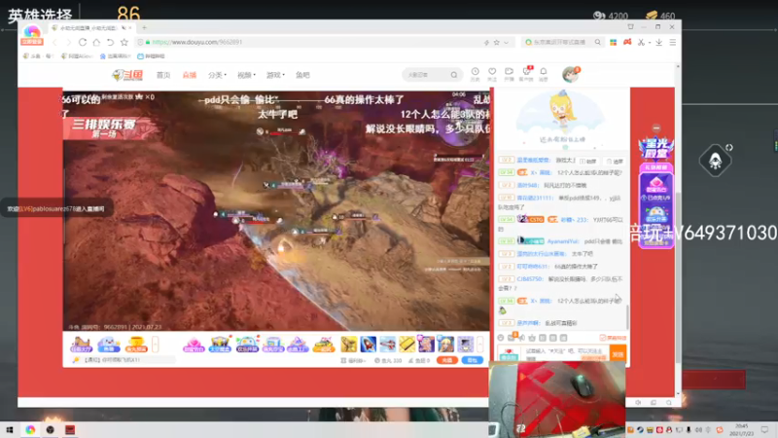Expand the 视频 dropdown in Douyu nav
The height and width of the screenshot is (438, 778).
click(x=246, y=75)
